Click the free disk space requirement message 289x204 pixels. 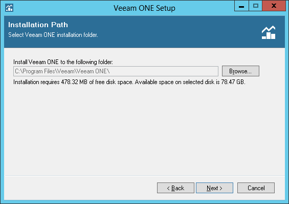129,82
